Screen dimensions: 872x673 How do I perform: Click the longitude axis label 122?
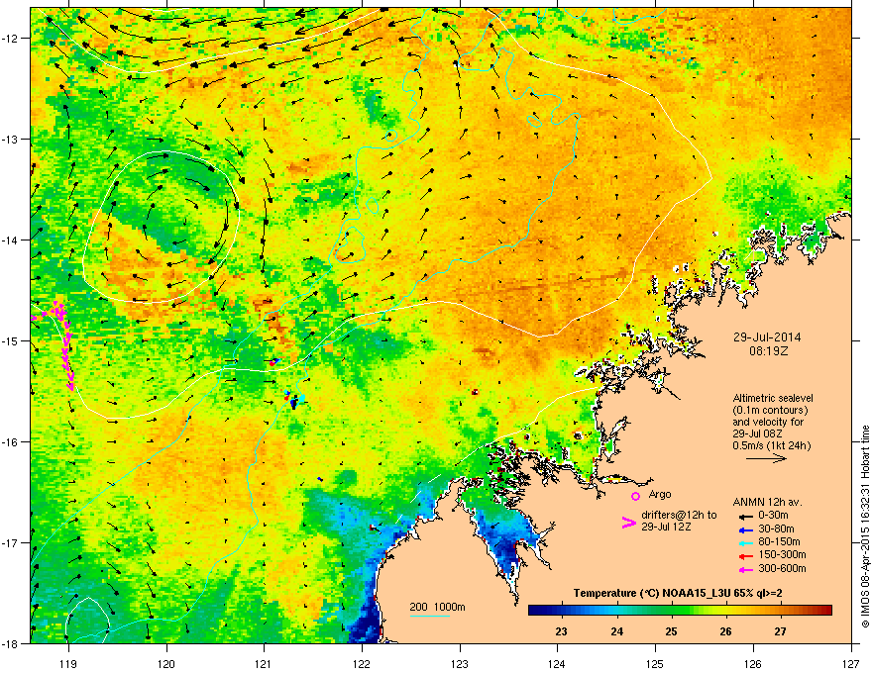coord(362,664)
